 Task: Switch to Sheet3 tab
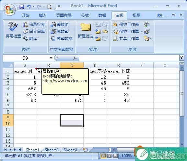[70, 150]
